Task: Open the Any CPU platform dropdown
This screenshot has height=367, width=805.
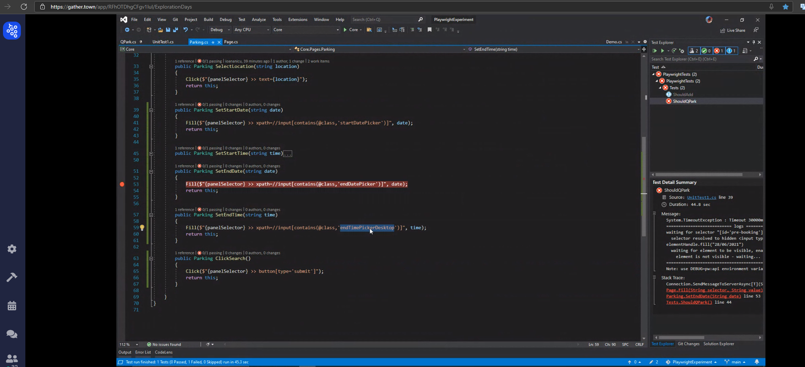Action: (x=251, y=30)
